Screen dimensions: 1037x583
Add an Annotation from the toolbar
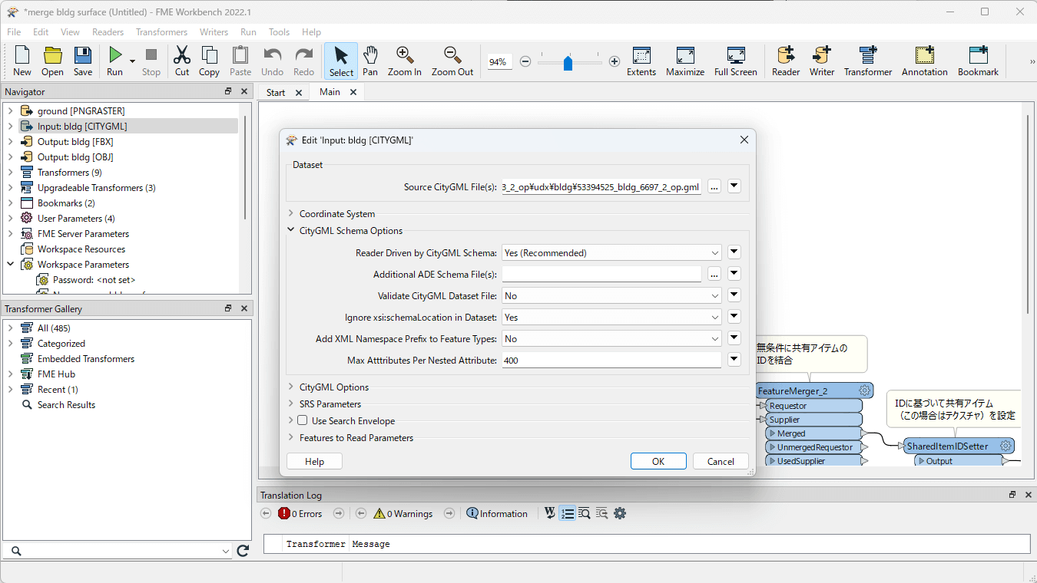925,55
